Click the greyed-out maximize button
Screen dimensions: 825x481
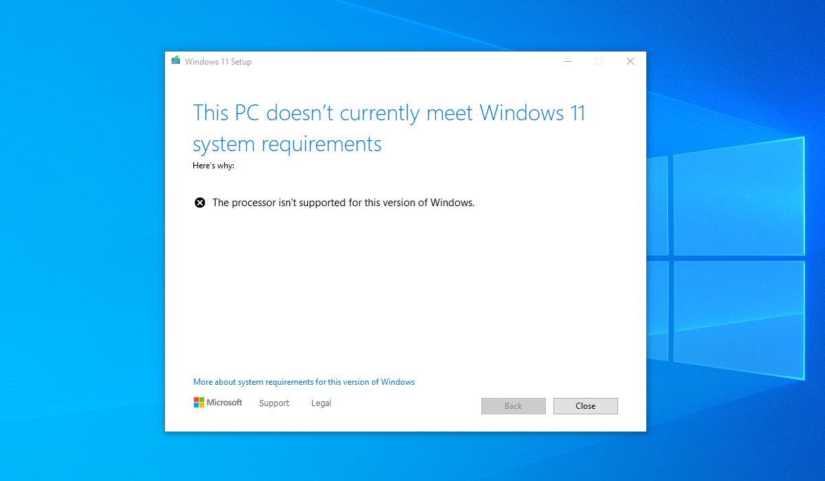point(599,61)
